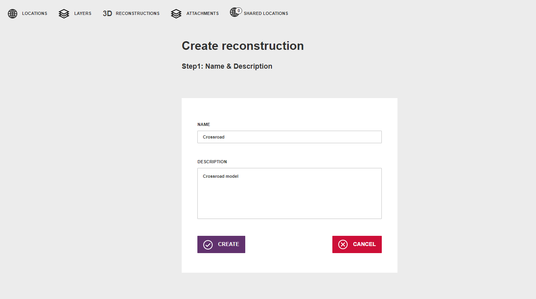
Task: Click the Attachments stacked-layers icon
Action: pyautogui.click(x=176, y=14)
